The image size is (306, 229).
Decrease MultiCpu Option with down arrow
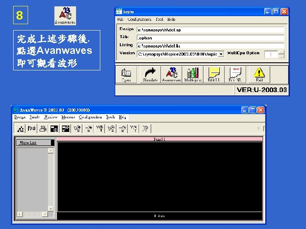[x=281, y=56]
